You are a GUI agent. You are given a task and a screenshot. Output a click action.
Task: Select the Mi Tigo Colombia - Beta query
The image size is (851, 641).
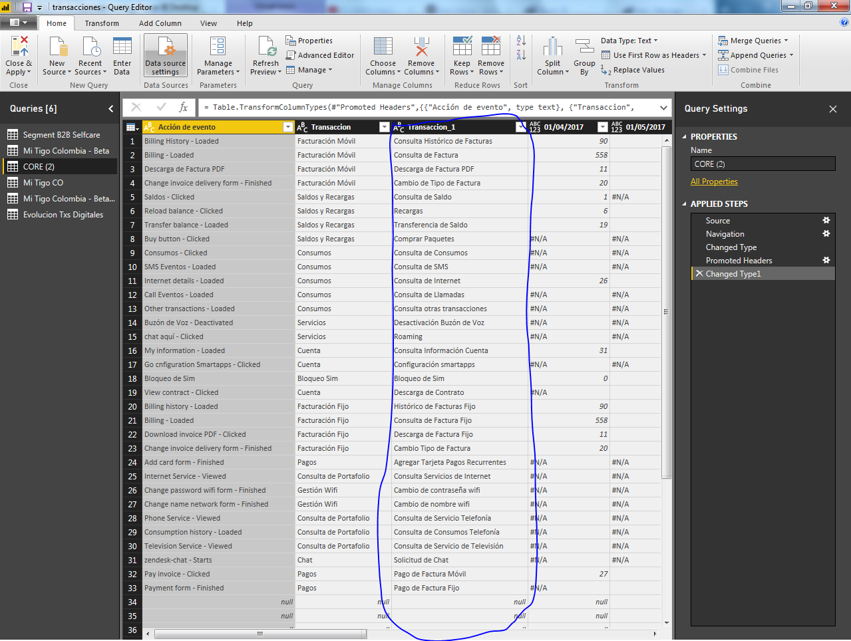[61, 151]
